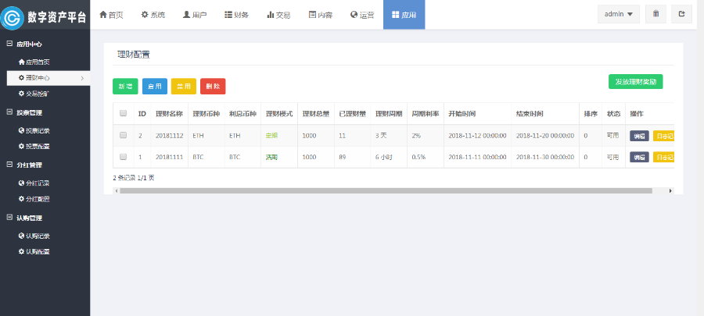Click 编辑 button for row 20181112
Screen dimensions: 704x316
639,136
